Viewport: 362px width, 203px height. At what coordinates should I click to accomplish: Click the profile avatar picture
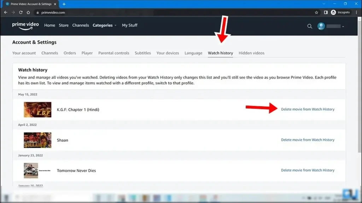321,26
